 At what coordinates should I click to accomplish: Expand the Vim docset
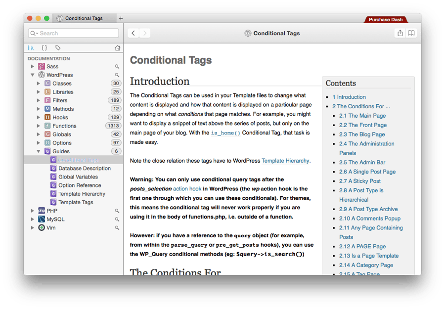click(32, 228)
